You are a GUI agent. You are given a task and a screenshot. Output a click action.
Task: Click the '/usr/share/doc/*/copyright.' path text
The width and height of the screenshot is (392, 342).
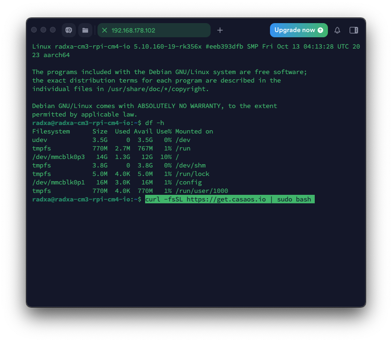[x=158, y=89]
